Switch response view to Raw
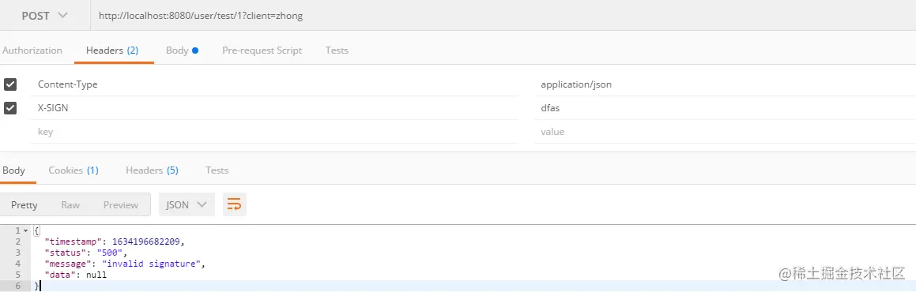 tap(70, 204)
